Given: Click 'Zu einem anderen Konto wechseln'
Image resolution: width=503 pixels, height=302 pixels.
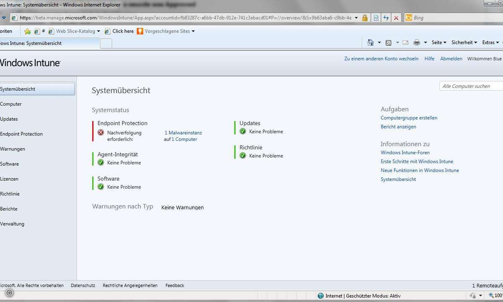Looking at the screenshot, I should coord(381,59).
